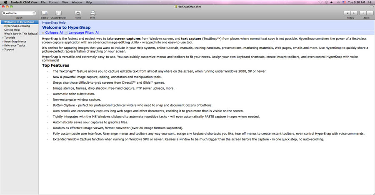The image size is (375, 195).
Task: Zoom in with the plus button
Action: point(363,13)
